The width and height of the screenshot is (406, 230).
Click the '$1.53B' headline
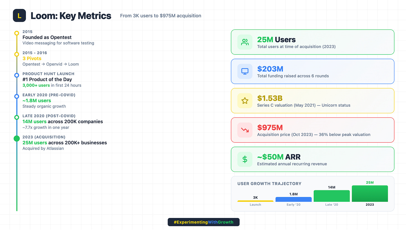[270, 98]
